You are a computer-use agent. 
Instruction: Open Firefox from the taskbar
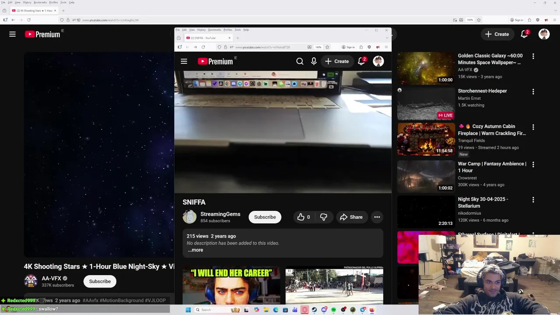point(372,310)
